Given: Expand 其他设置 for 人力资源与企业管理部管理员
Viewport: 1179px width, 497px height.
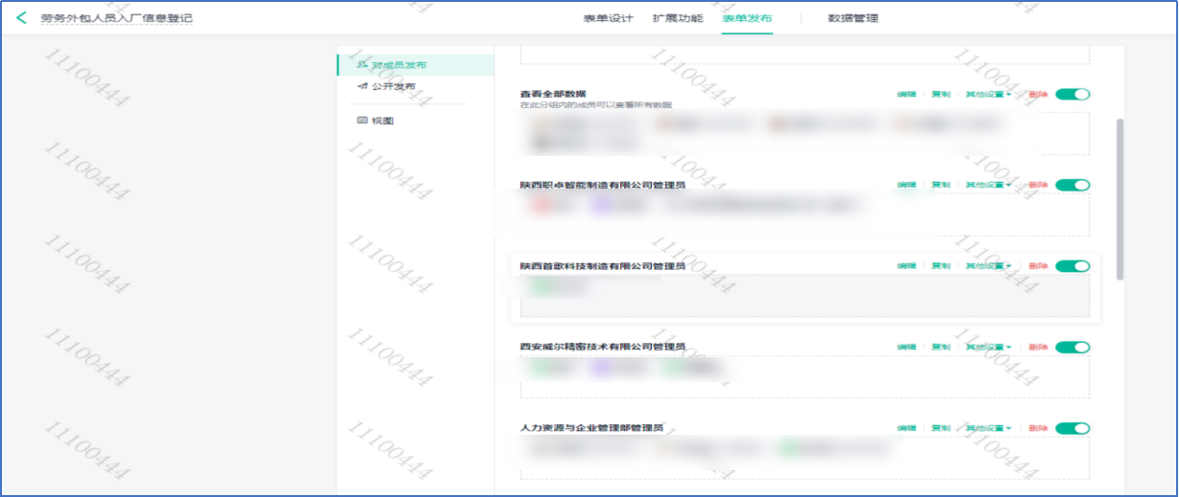Looking at the screenshot, I should (x=987, y=428).
